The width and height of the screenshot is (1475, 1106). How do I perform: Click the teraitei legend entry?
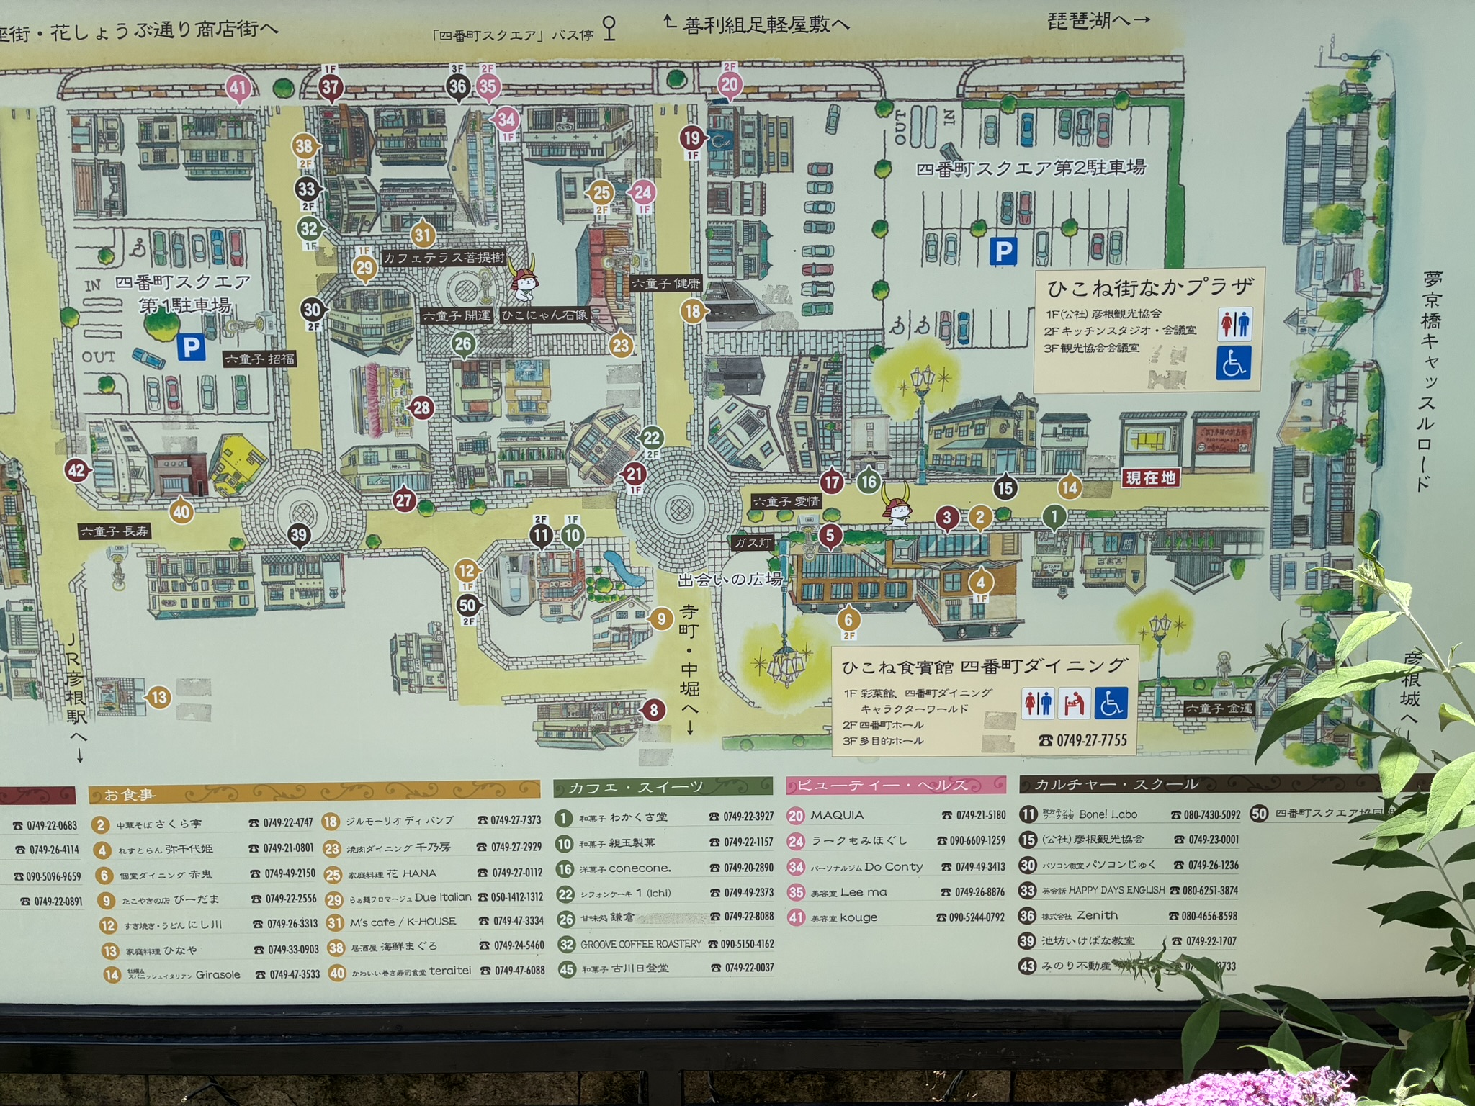(x=436, y=971)
